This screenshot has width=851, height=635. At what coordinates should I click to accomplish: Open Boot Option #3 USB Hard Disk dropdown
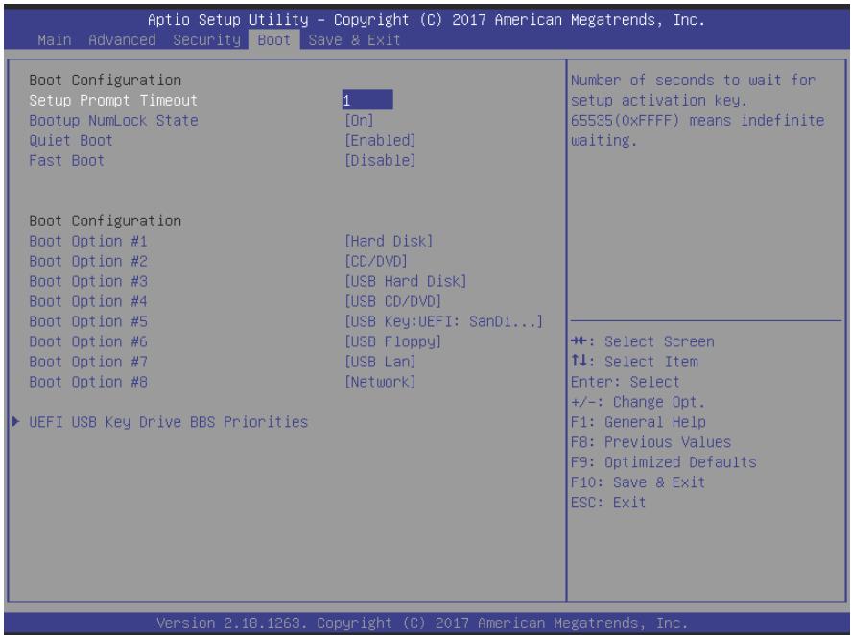point(406,281)
